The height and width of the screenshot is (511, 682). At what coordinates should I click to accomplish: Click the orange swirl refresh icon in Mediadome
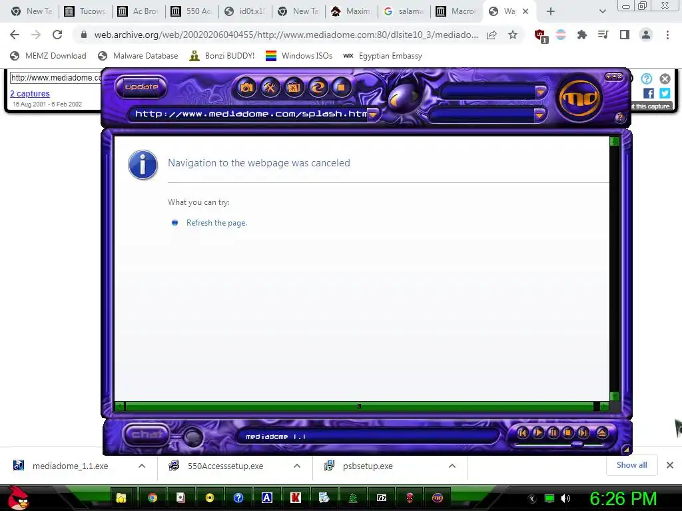[318, 88]
